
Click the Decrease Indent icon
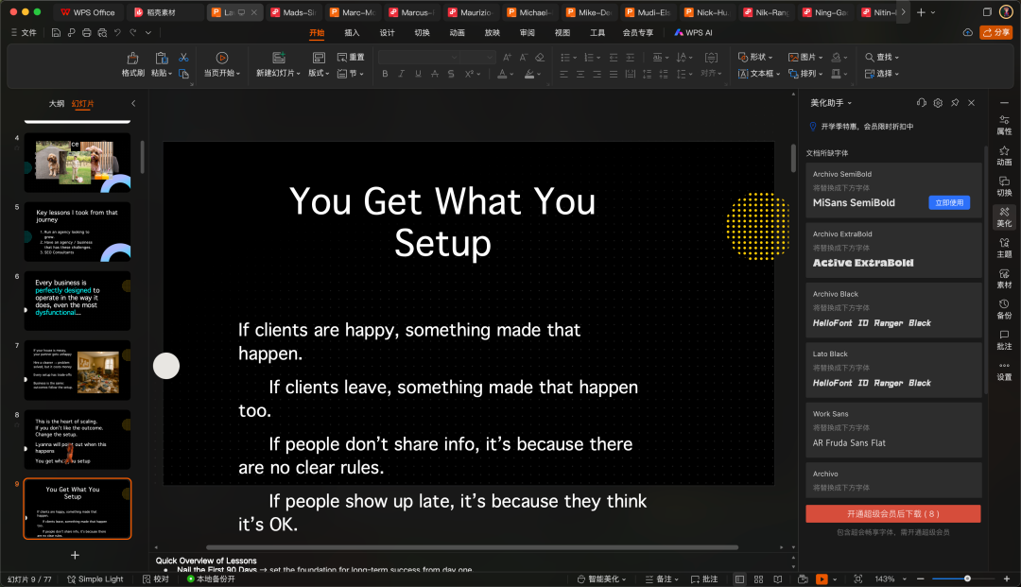[614, 58]
